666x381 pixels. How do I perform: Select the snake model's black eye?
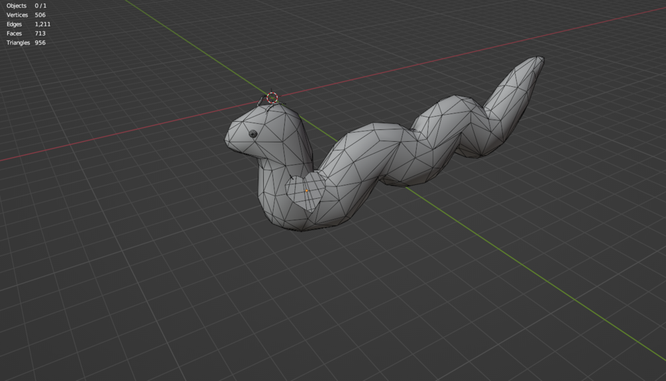click(252, 134)
